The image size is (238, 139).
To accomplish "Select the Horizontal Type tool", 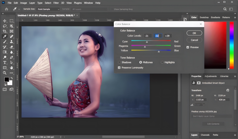I will (5, 63).
